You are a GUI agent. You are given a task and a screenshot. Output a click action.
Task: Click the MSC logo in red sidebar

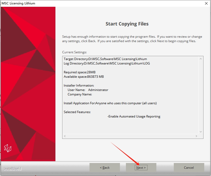tap(8, 148)
